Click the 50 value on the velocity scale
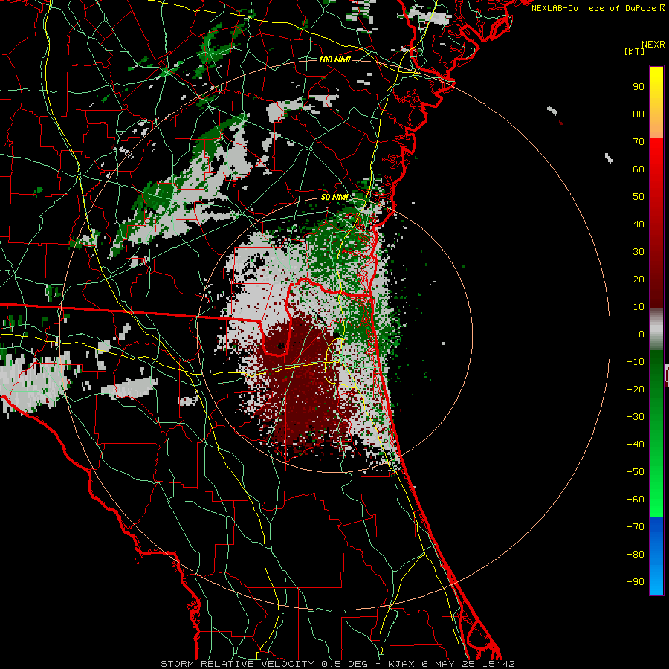This screenshot has width=669, height=669. tap(639, 197)
